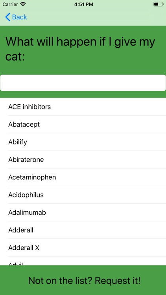This screenshot has width=166, height=295.
Task: Select ACE inhibitors from the list
Action: 83,107
